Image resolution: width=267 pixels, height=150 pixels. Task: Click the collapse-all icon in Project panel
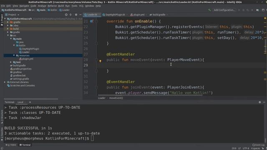(x=71, y=15)
